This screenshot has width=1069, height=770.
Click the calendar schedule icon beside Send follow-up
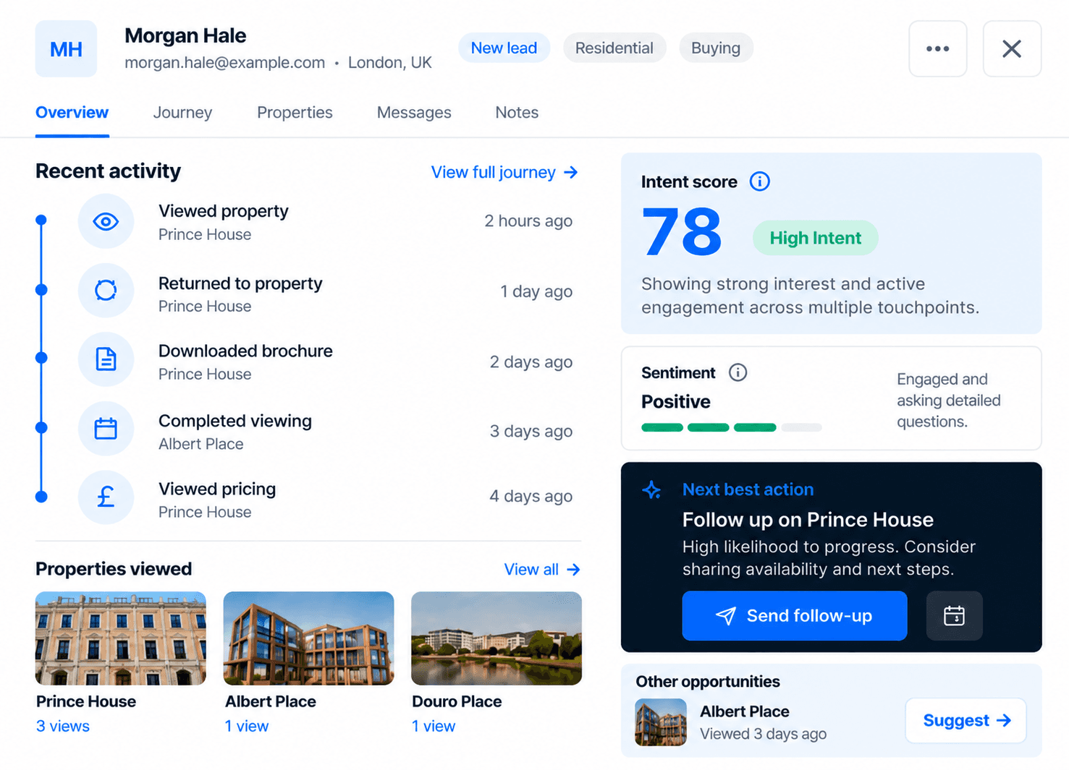coord(954,616)
